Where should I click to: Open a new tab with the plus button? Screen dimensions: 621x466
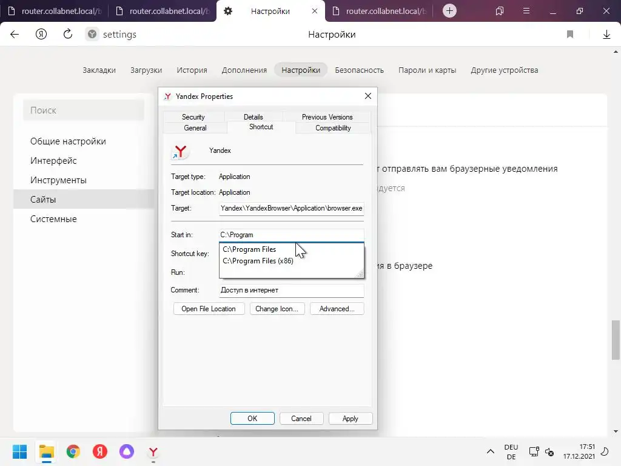tap(449, 11)
